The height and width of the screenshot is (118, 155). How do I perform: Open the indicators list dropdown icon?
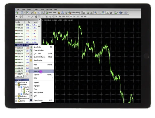click(116, 13)
